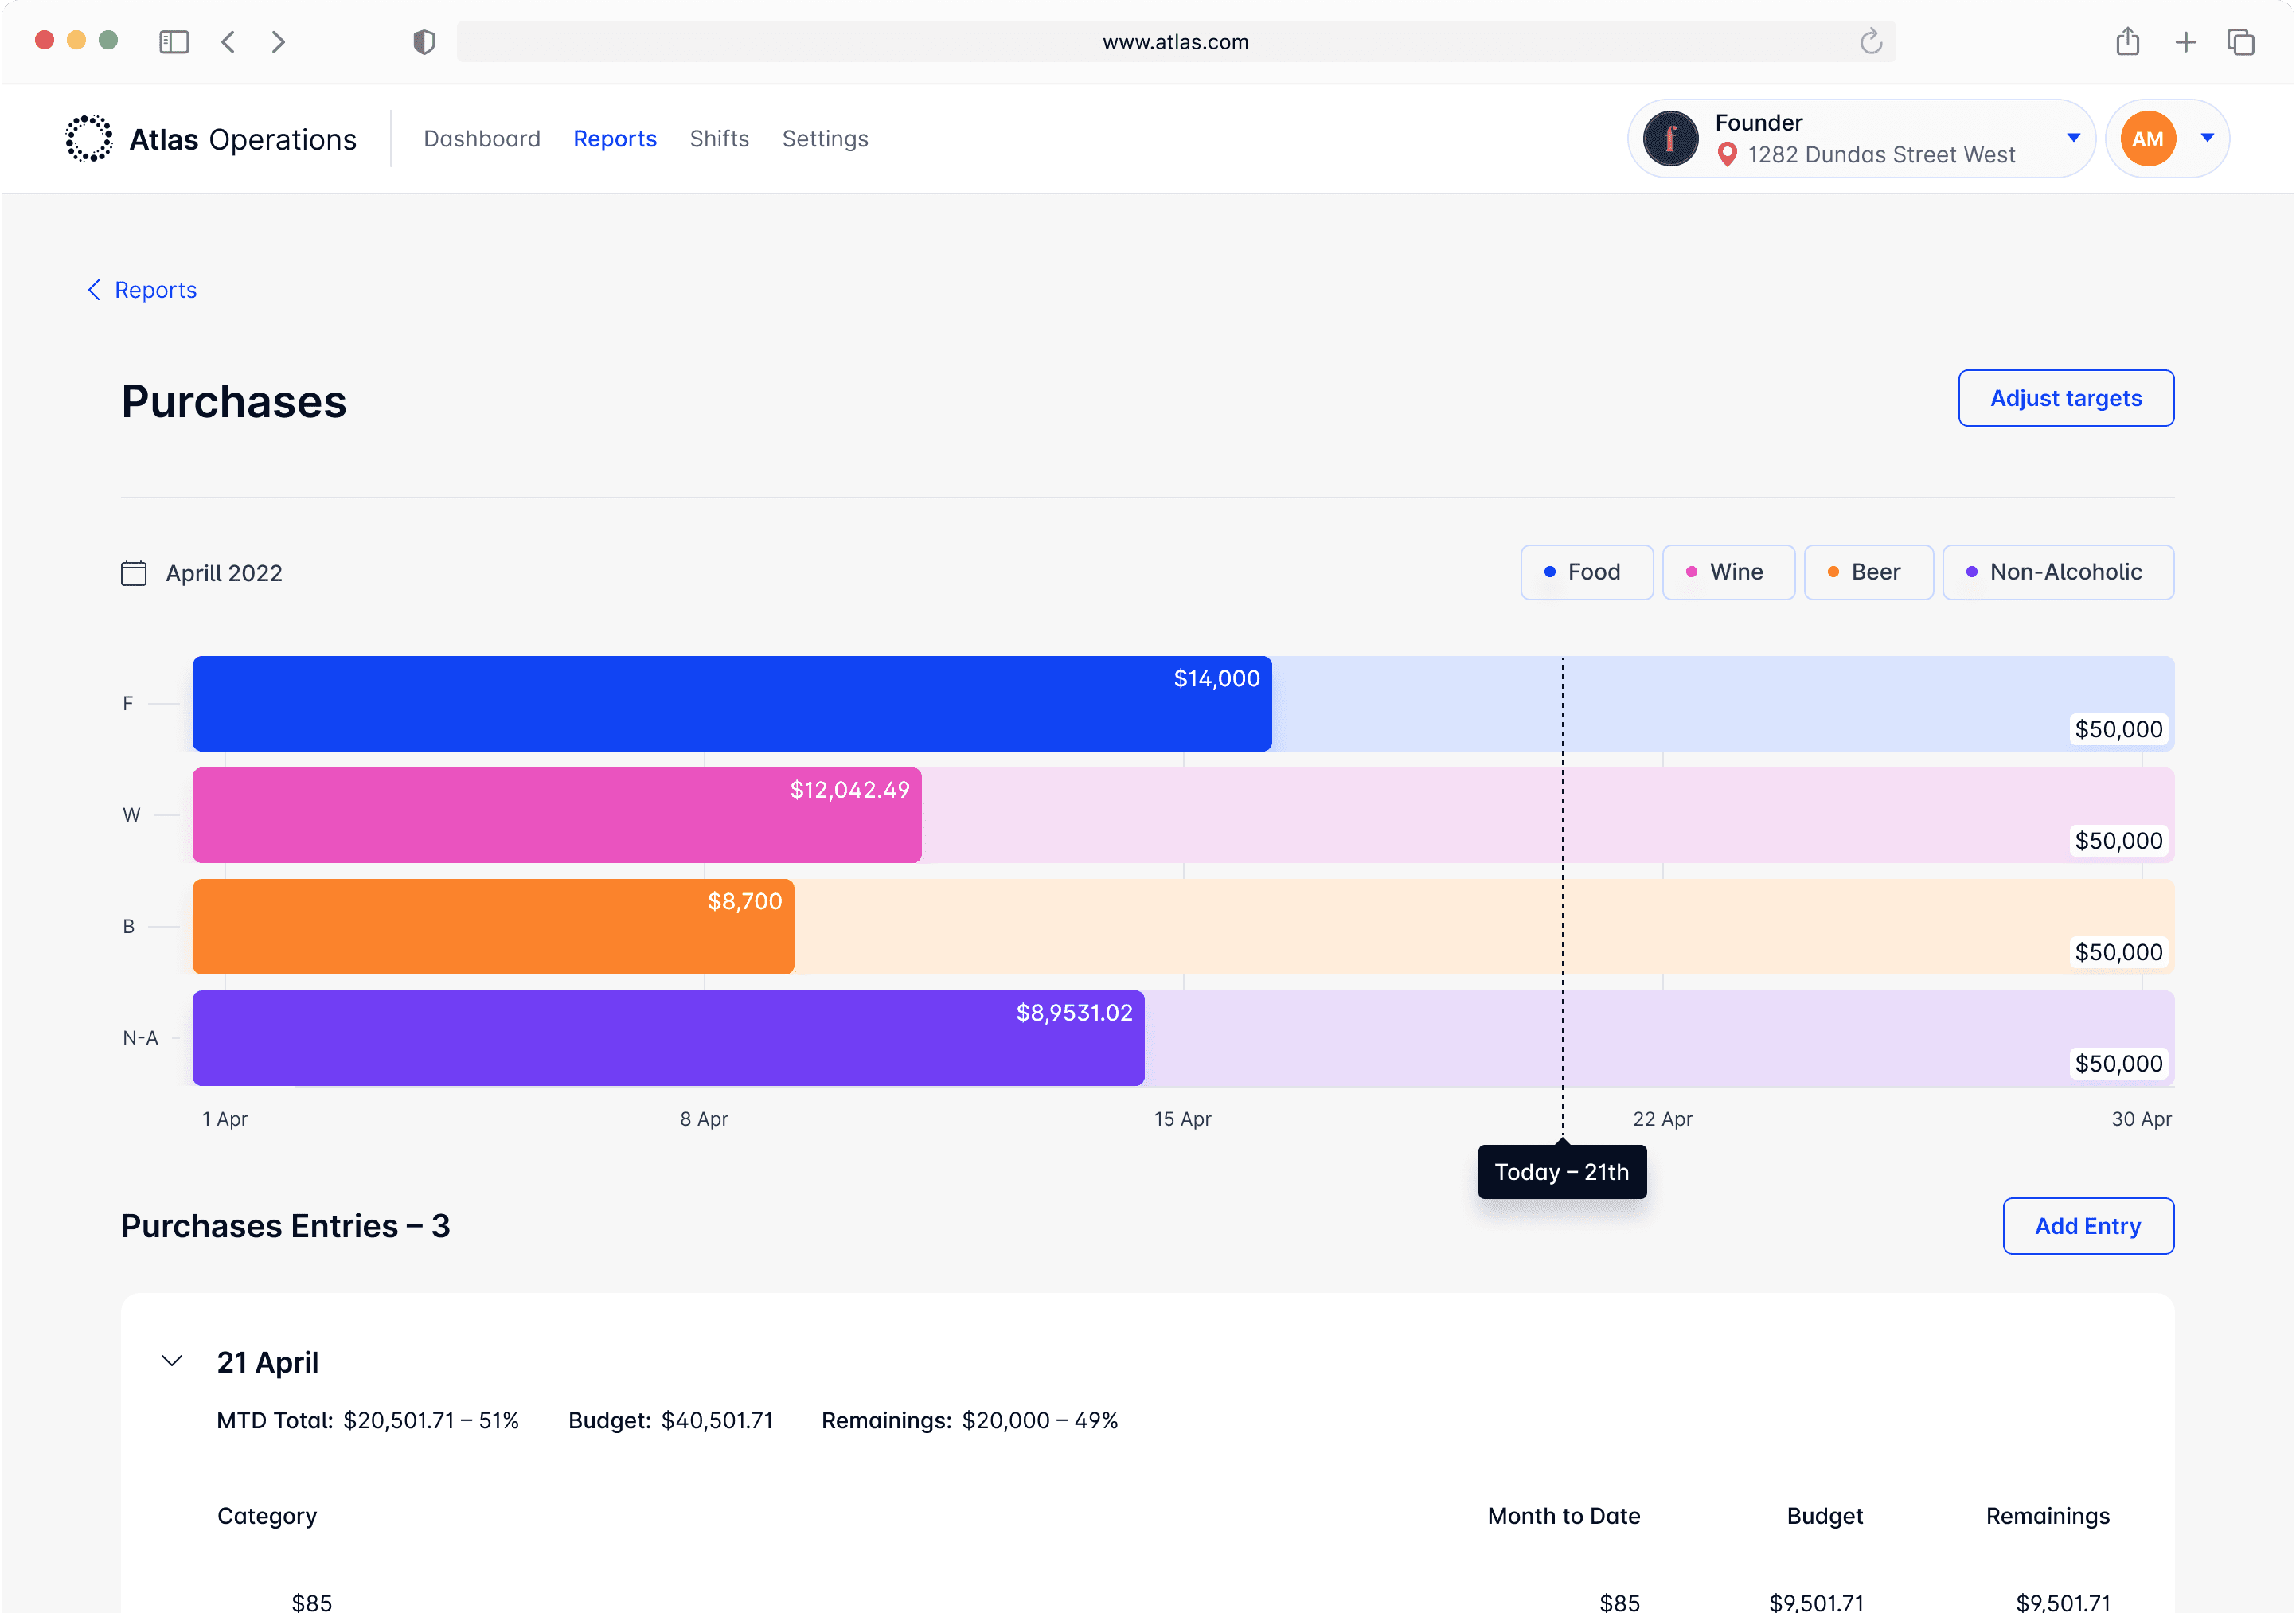
Task: Open the AM user account dropdown
Action: (2207, 138)
